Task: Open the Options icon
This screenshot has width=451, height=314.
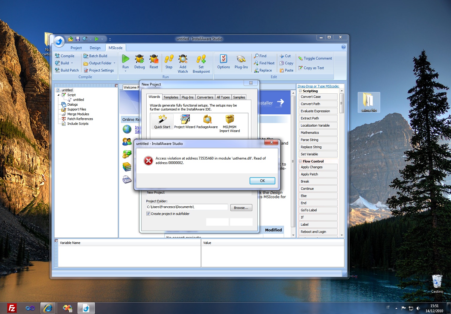Action: point(224,59)
